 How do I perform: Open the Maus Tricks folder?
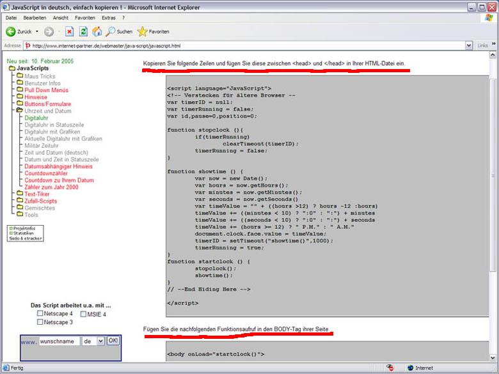(40, 76)
